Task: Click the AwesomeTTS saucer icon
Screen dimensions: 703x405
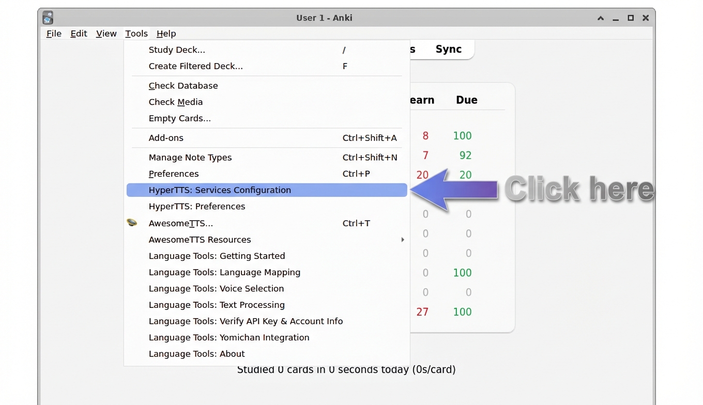Action: click(x=132, y=223)
